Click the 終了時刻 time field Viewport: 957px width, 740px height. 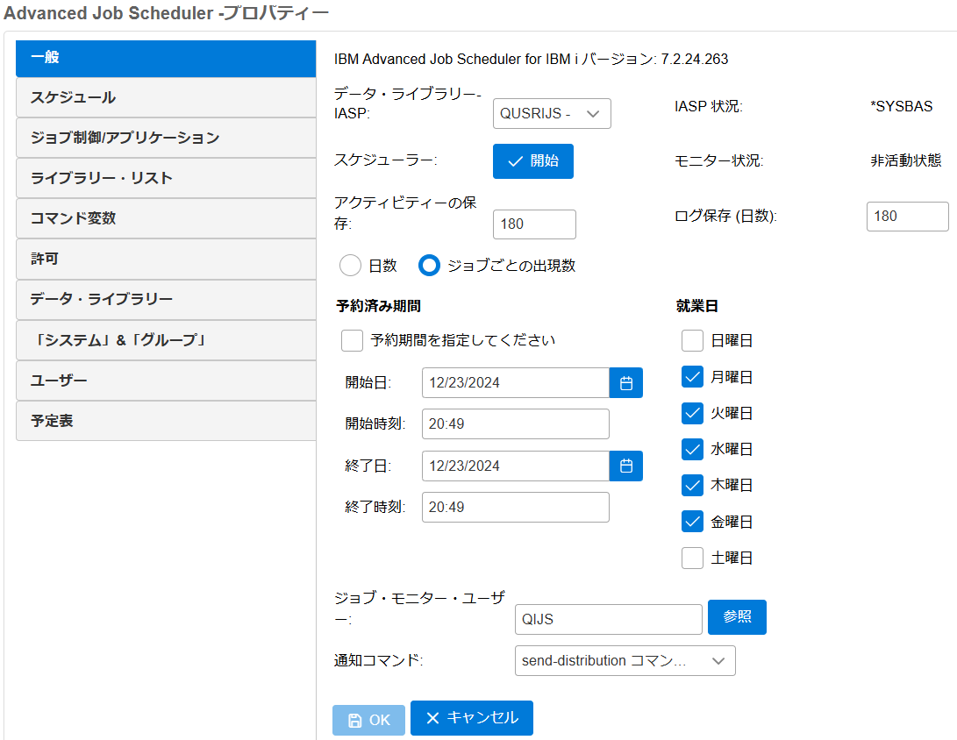coord(516,508)
